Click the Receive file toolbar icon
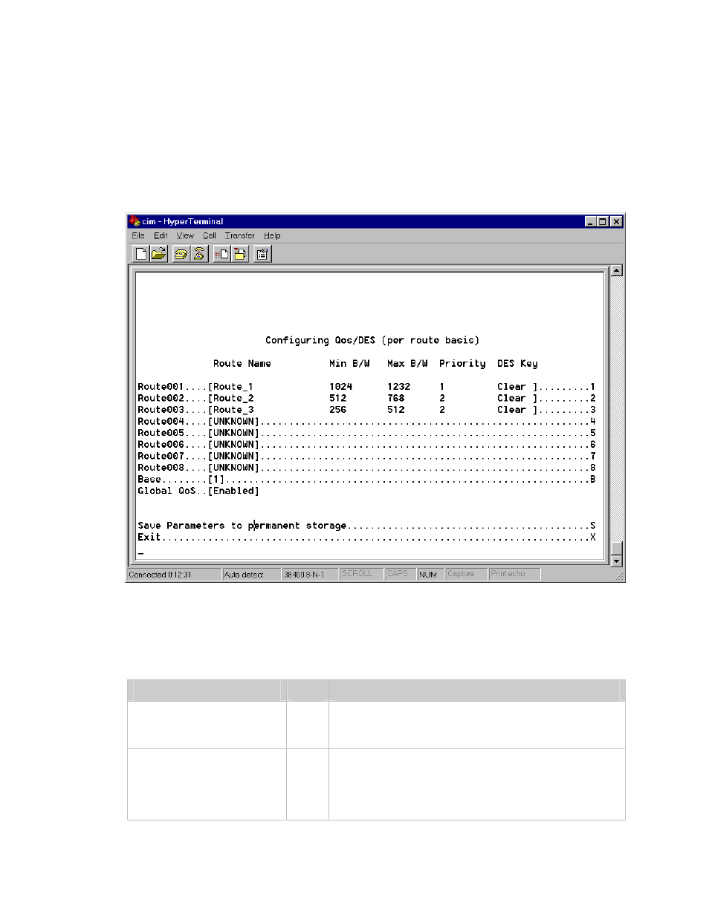 point(239,254)
